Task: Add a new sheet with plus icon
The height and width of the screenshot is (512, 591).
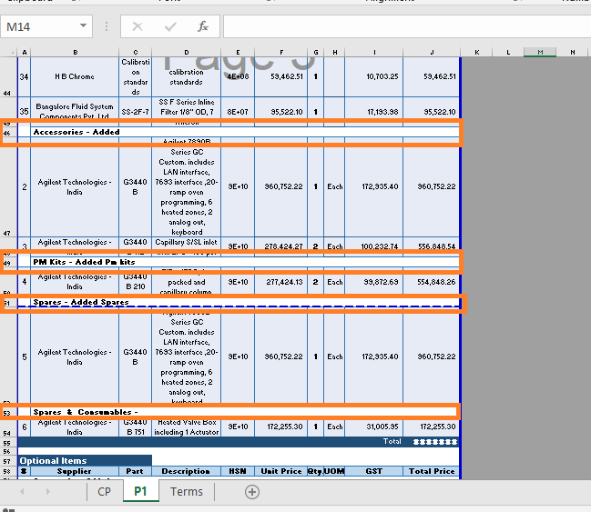Action: tap(252, 492)
